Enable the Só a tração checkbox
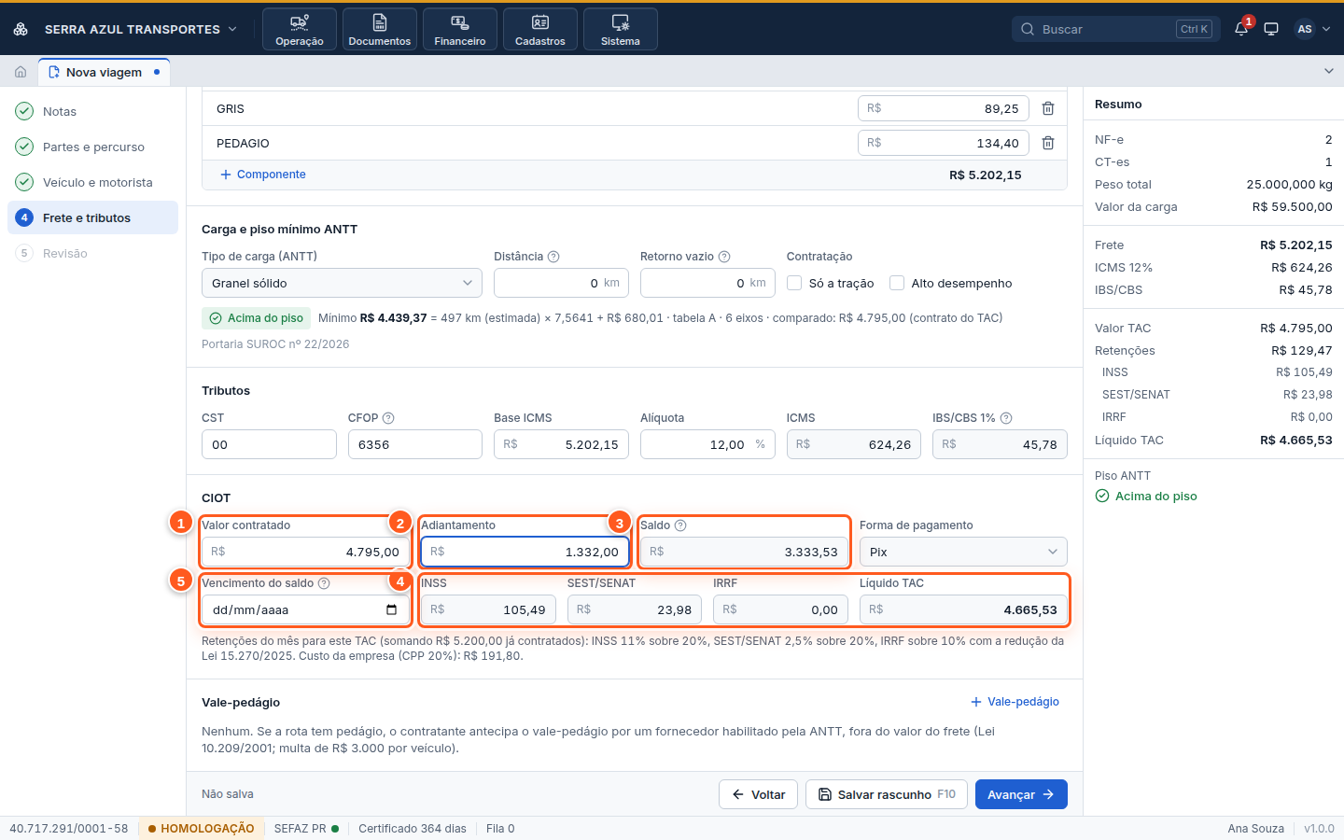The height and width of the screenshot is (840, 1344). click(x=794, y=283)
